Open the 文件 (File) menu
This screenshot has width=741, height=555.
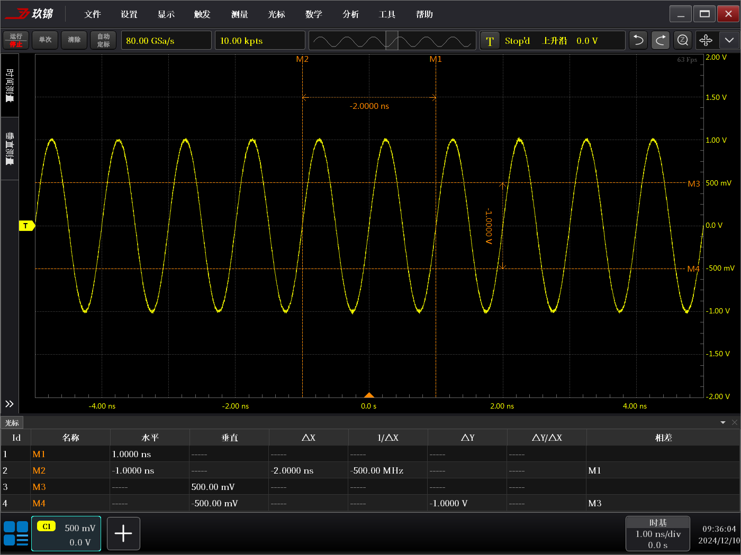pos(93,14)
